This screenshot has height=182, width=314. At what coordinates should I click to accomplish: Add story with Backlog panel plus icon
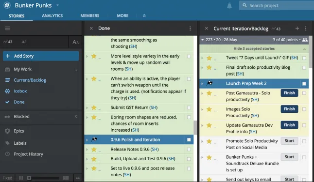[297, 29]
